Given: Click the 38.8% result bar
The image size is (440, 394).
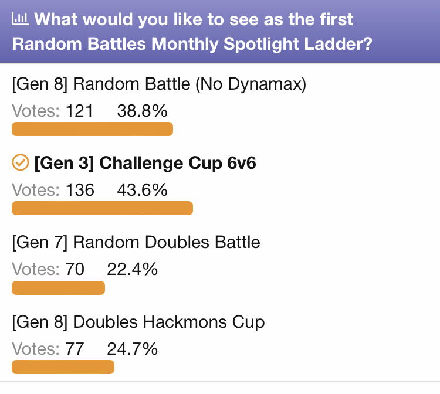Looking at the screenshot, I should [x=92, y=129].
